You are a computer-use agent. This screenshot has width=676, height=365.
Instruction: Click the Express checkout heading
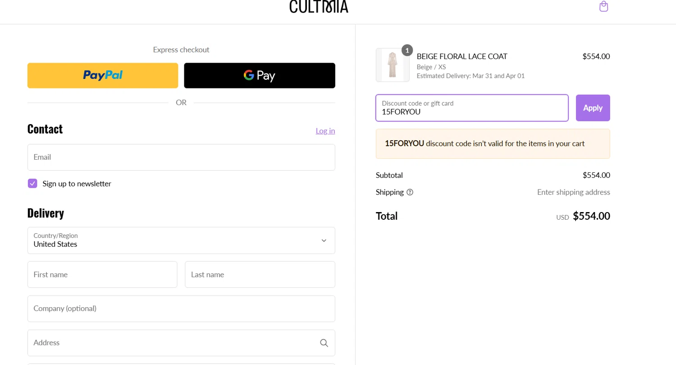[x=181, y=50]
